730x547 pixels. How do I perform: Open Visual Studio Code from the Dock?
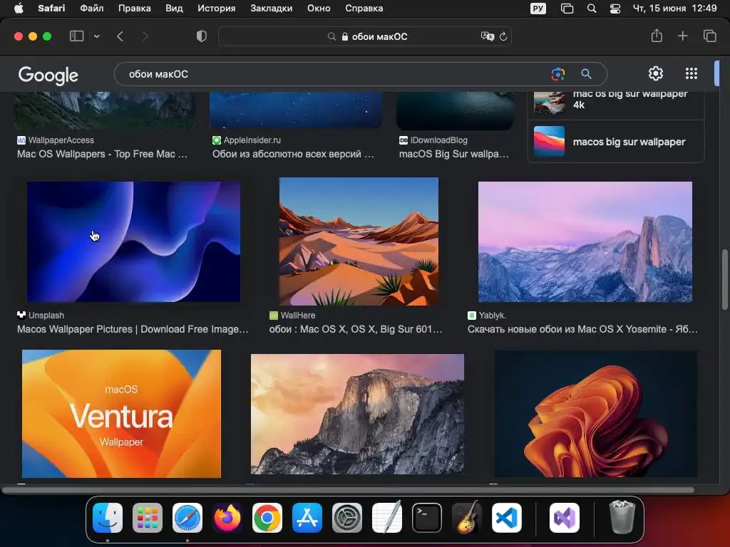coord(507,518)
